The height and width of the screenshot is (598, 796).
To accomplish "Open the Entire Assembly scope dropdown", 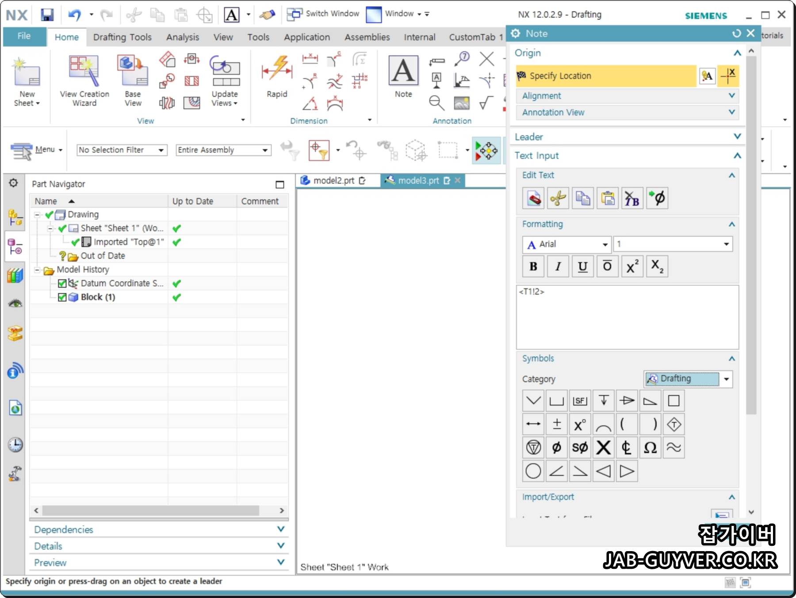I will tap(223, 150).
